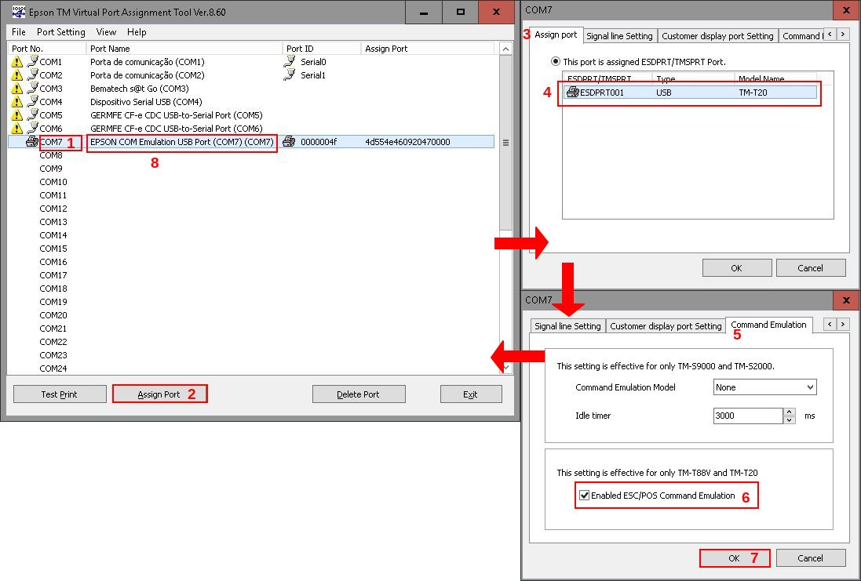This screenshot has height=581, width=861.
Task: Click the Assign Port button
Action: 159,394
